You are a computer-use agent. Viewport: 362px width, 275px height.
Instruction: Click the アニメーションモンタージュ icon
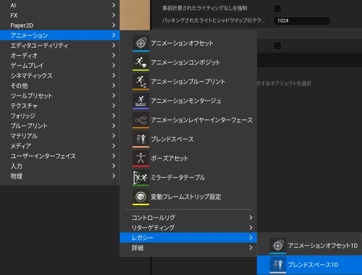point(140,101)
